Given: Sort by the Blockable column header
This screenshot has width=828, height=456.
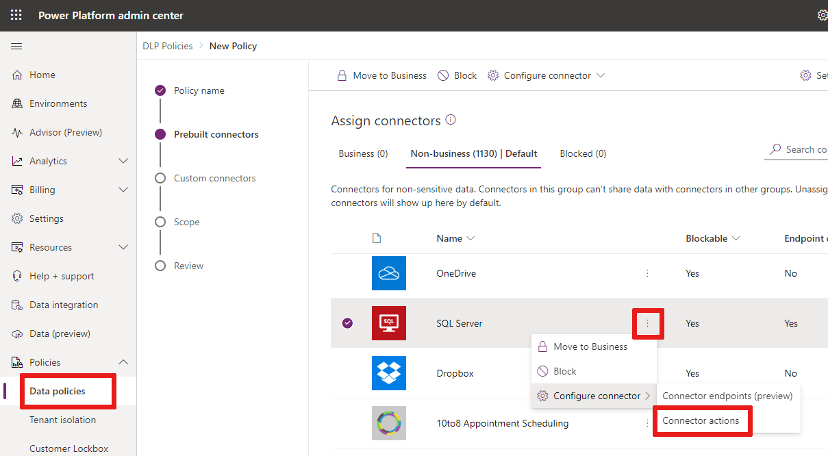Looking at the screenshot, I should coord(712,238).
